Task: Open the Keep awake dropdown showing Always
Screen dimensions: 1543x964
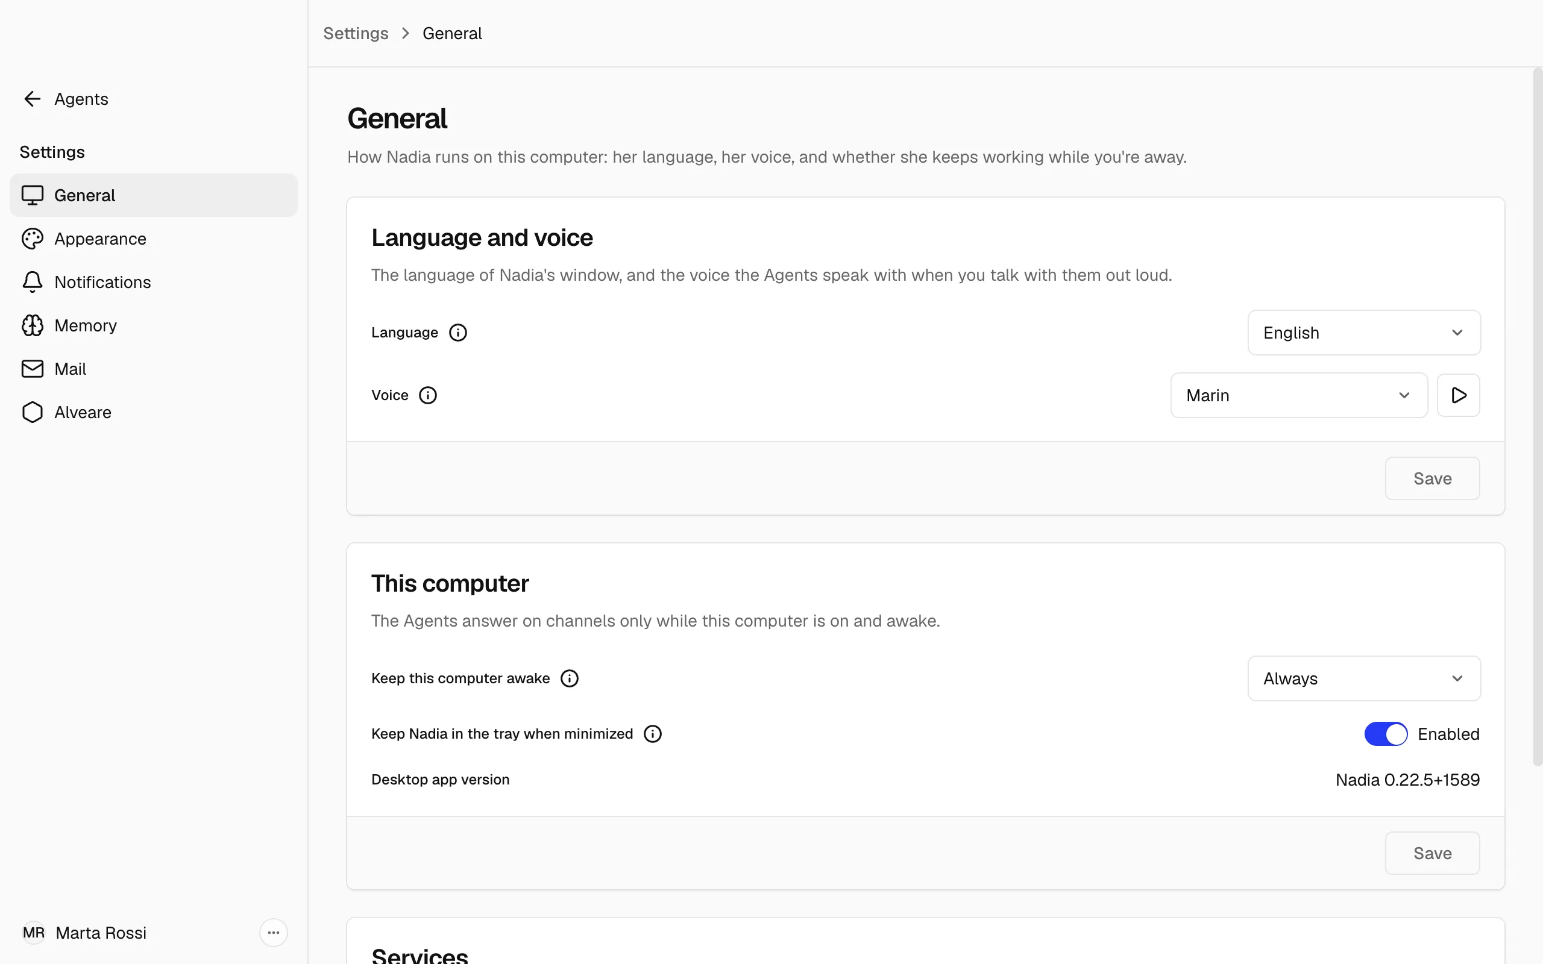Action: pos(1364,678)
